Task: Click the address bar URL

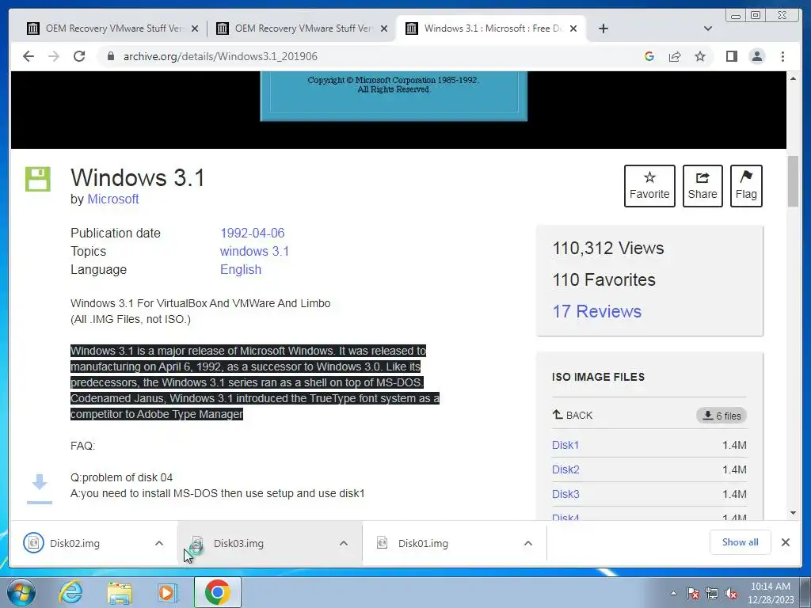Action: tap(220, 56)
